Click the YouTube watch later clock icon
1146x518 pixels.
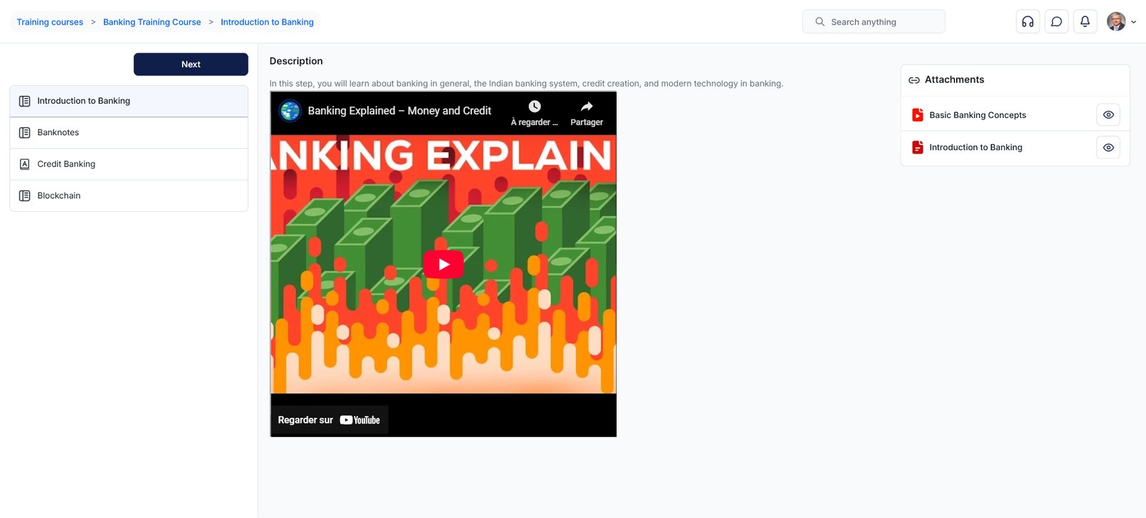tap(534, 107)
